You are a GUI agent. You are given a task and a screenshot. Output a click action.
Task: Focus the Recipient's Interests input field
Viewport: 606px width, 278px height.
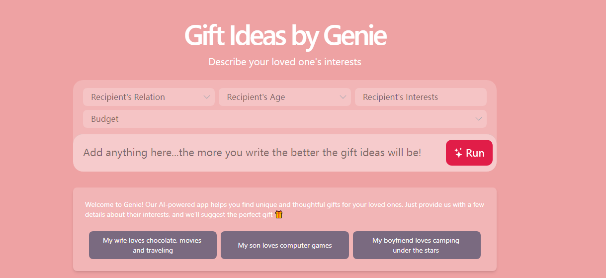421,97
